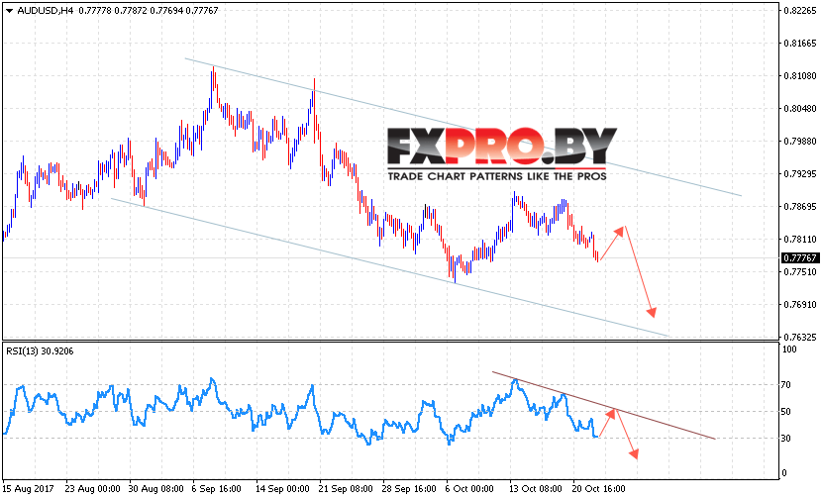Click time axis label 6 Oct 00:00
The image size is (821, 500).
pos(469,489)
